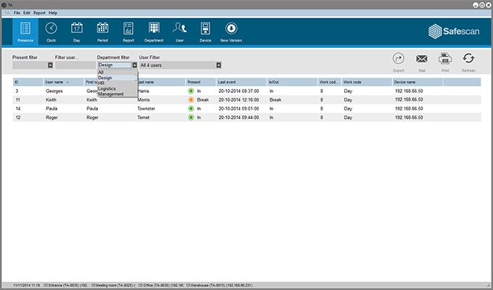Screen dimensions: 493x290
Task: Click the Print icon
Action: tap(445, 61)
